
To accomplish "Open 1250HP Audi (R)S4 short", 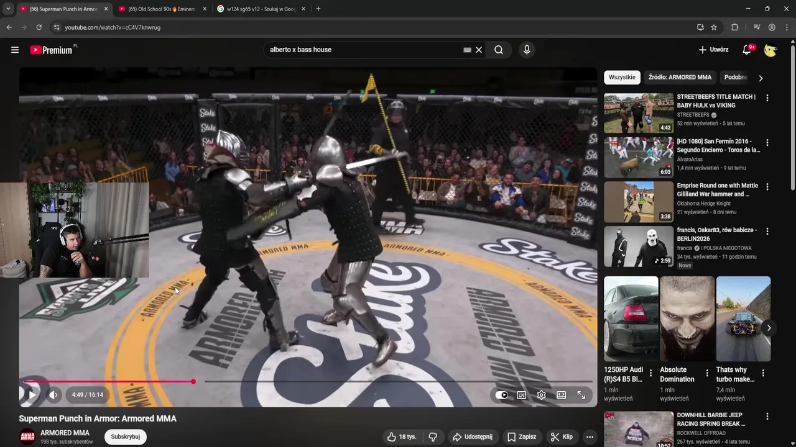I will coord(631,319).
